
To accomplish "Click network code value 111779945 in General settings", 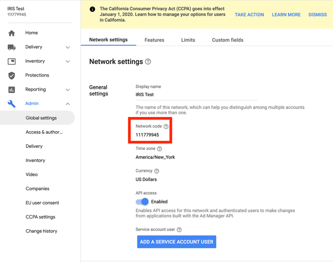I will [147, 135].
